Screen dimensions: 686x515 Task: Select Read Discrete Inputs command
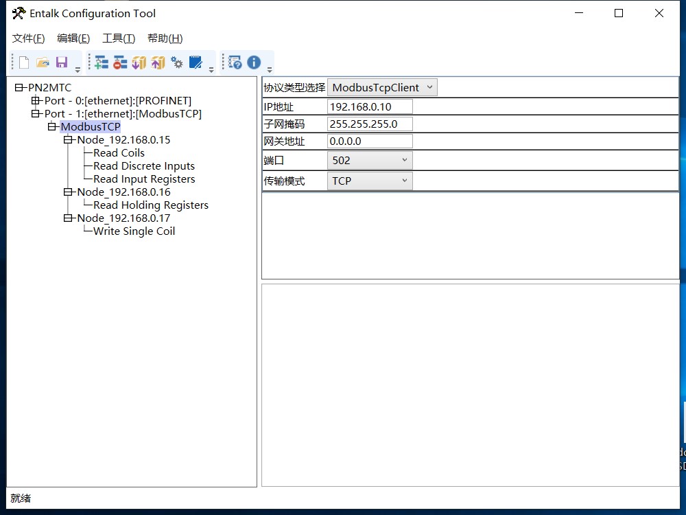[x=144, y=166]
